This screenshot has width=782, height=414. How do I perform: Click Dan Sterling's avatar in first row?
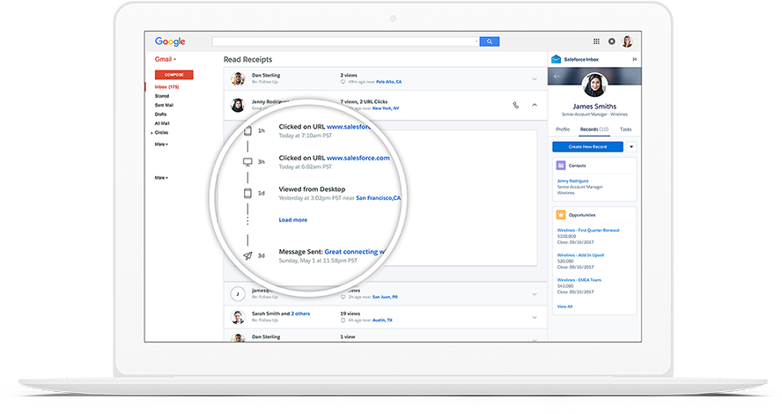tap(238, 78)
